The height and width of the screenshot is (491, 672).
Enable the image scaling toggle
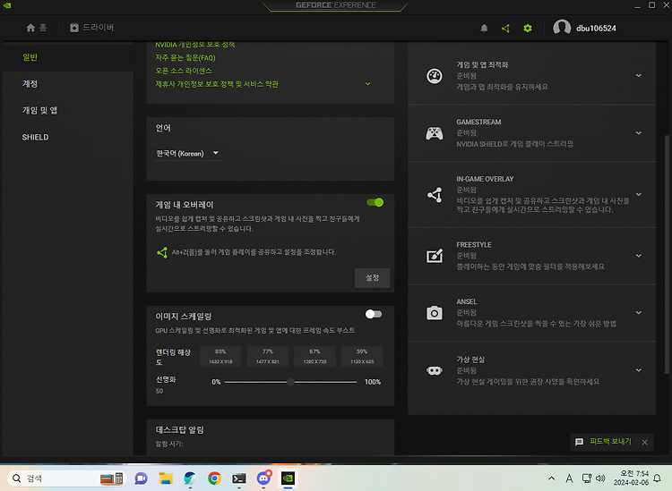click(374, 314)
